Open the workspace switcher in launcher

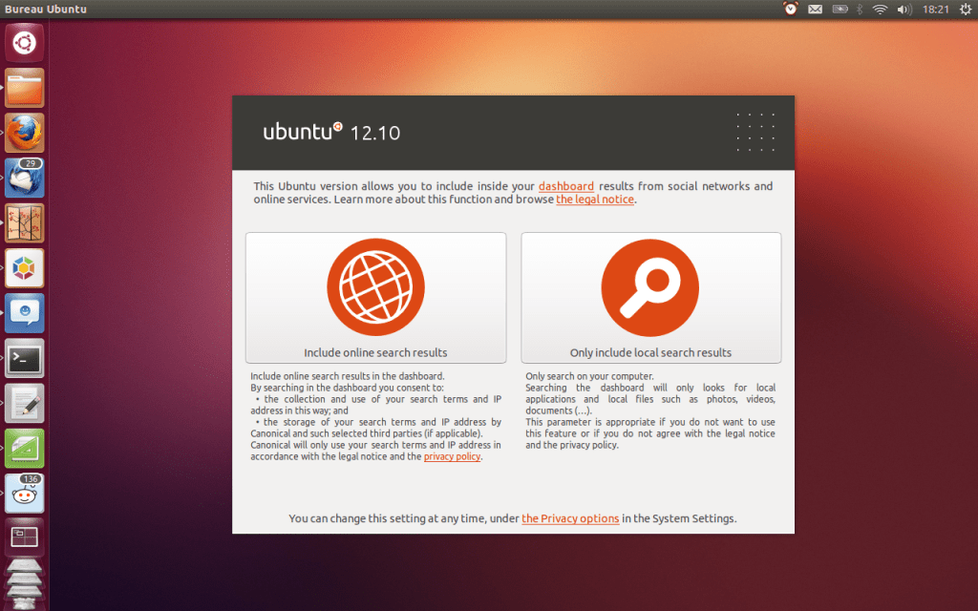(25, 537)
